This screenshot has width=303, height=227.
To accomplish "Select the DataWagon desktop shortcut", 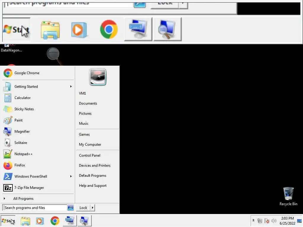I will 11,48.
